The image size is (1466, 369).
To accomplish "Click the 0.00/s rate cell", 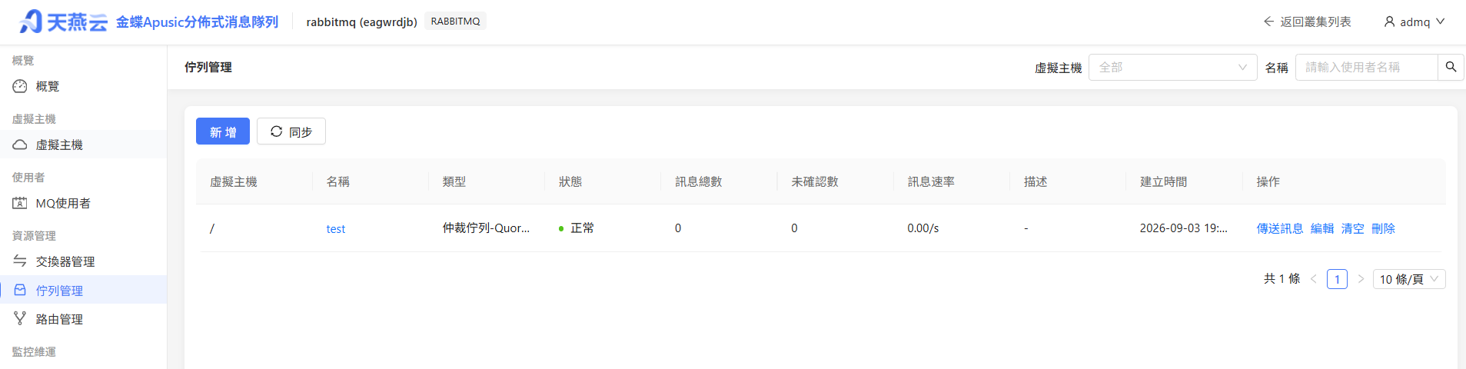I will 923,228.
